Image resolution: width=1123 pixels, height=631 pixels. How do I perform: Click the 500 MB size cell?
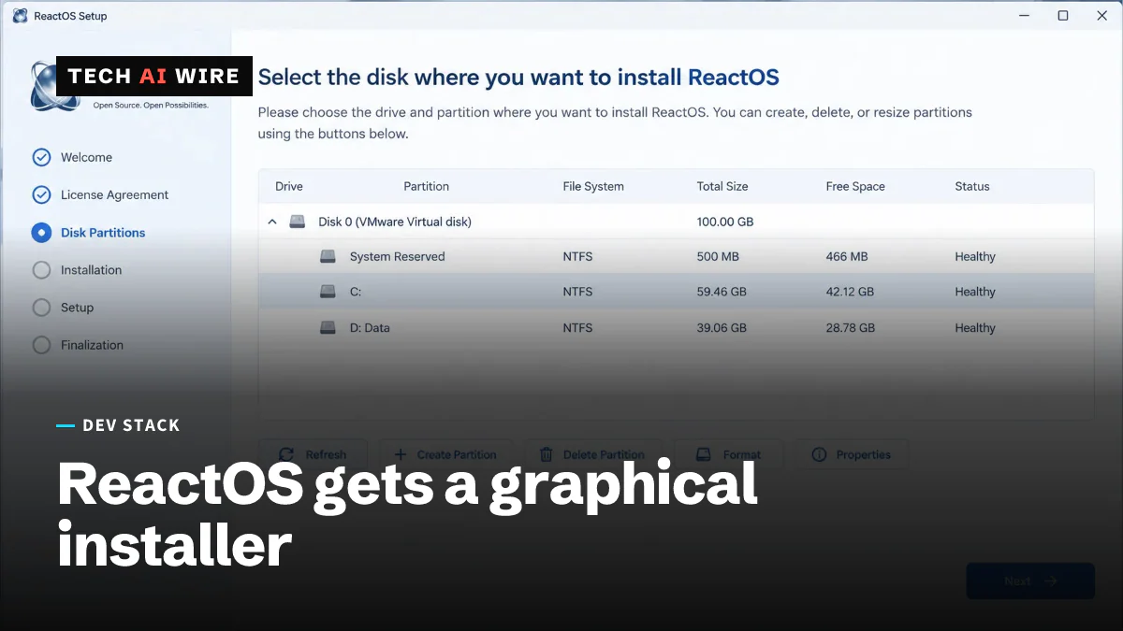click(719, 256)
